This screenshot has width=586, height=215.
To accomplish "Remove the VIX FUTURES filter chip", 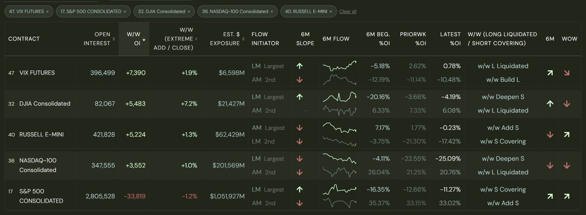I will pos(47,11).
